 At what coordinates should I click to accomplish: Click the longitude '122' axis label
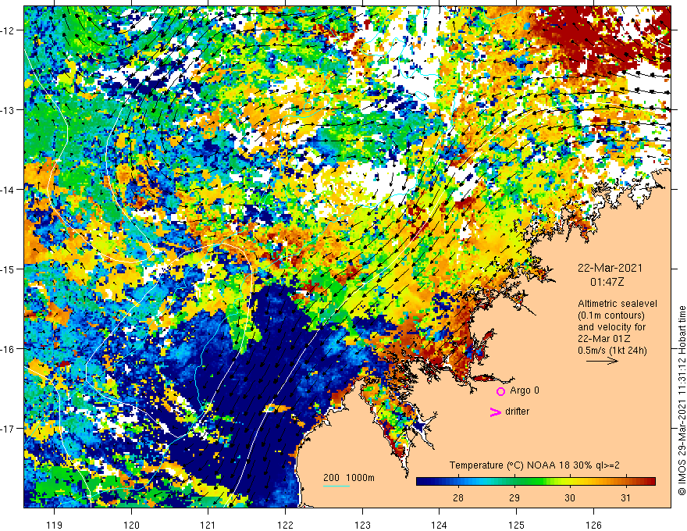pyautogui.click(x=285, y=525)
